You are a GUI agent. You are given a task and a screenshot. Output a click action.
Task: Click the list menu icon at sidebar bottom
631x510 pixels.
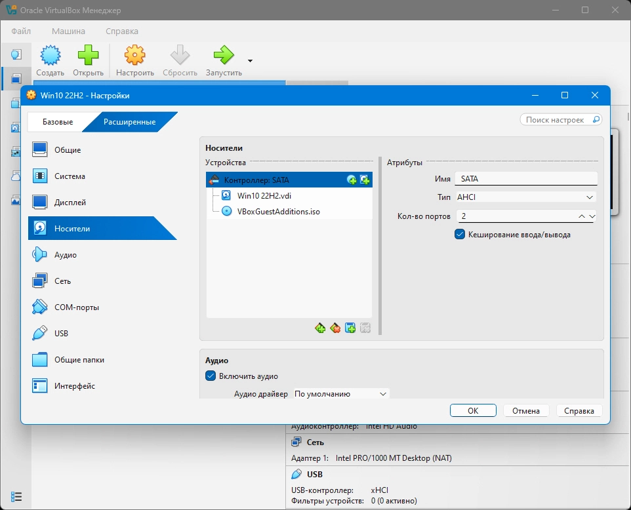coord(16,497)
